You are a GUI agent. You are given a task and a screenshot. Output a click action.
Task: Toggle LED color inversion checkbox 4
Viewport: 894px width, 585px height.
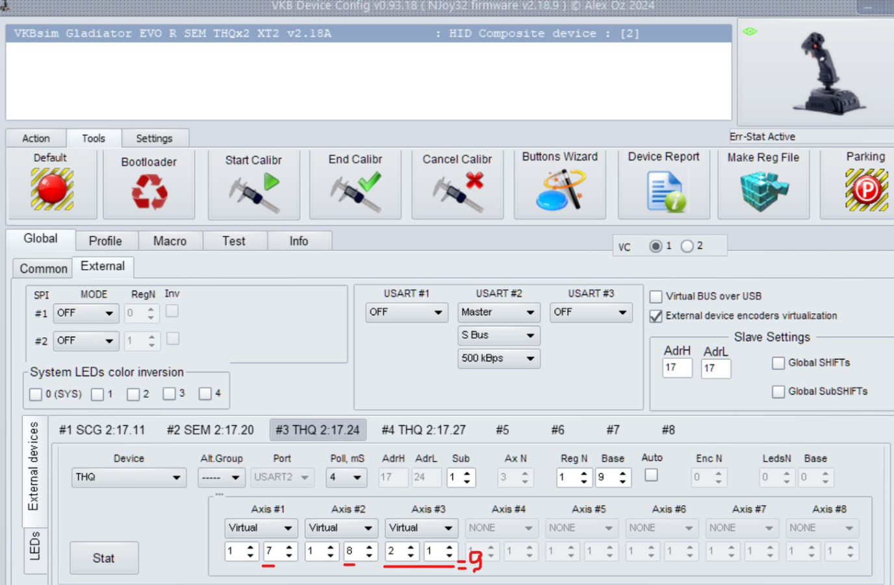[205, 393]
